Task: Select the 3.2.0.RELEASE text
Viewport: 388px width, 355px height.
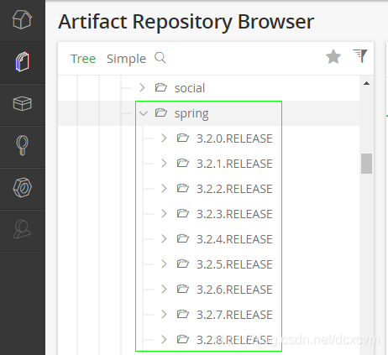Action: (234, 138)
